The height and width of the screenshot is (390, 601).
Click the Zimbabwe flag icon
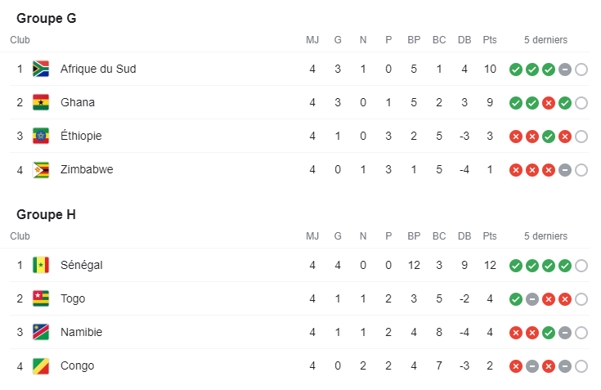tap(41, 170)
